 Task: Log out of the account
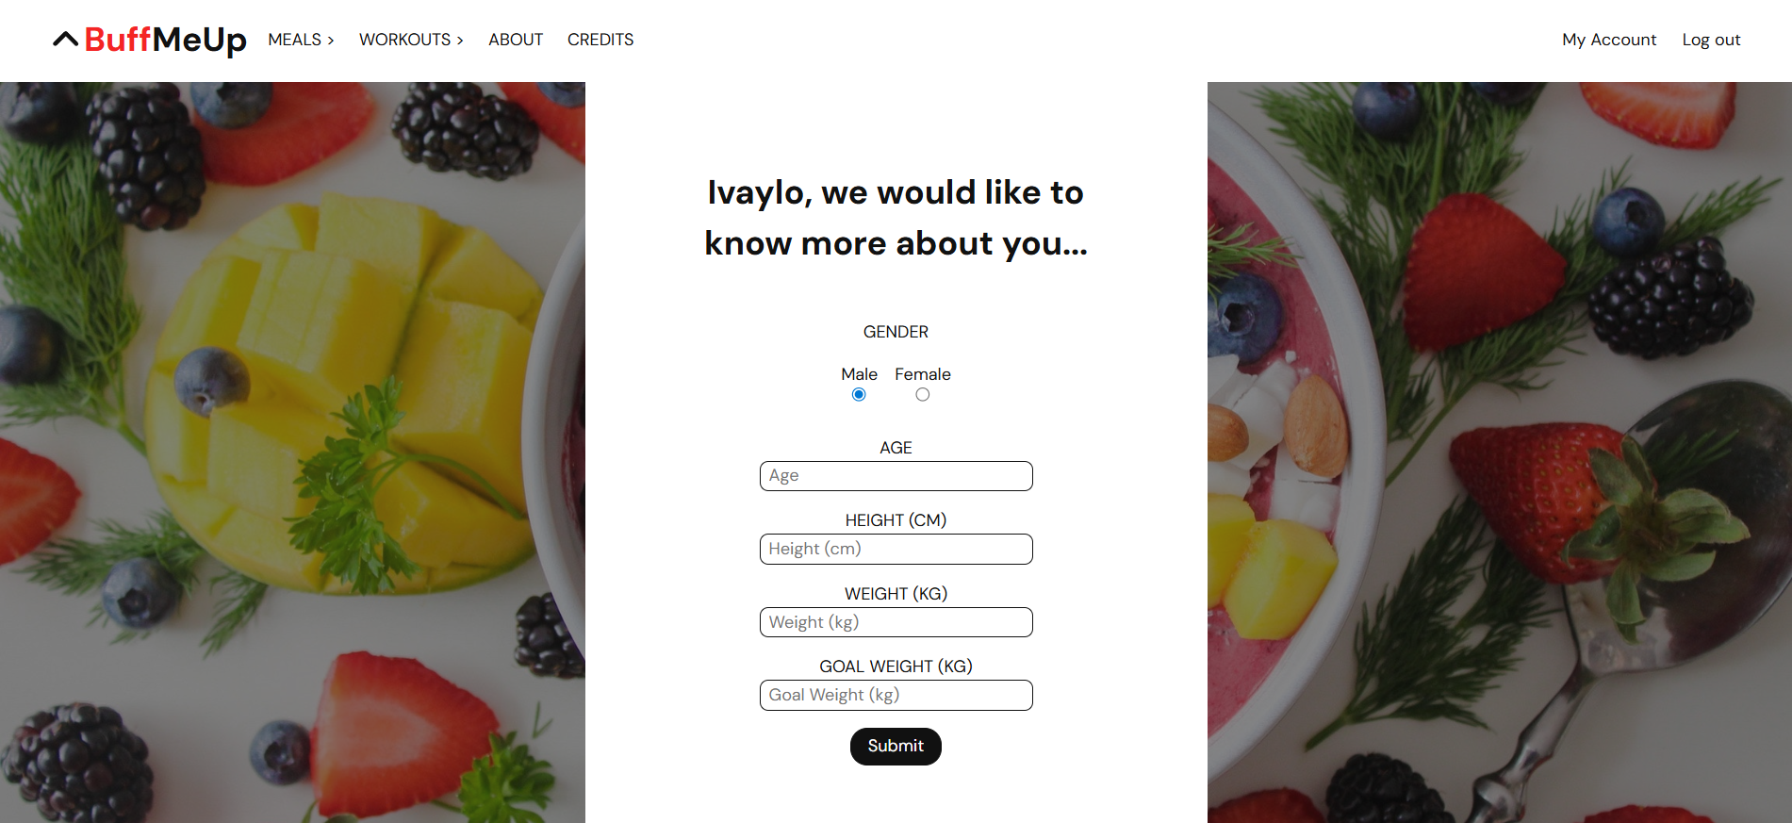pos(1711,40)
